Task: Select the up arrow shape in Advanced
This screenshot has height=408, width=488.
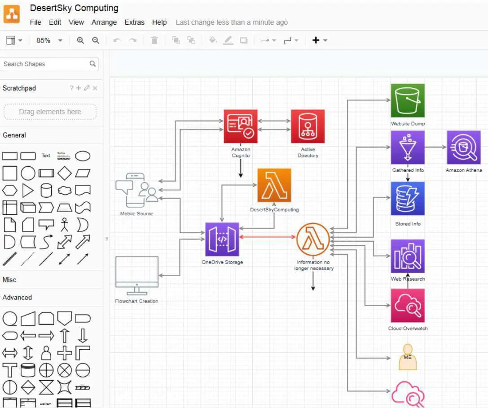Action: tap(65, 336)
